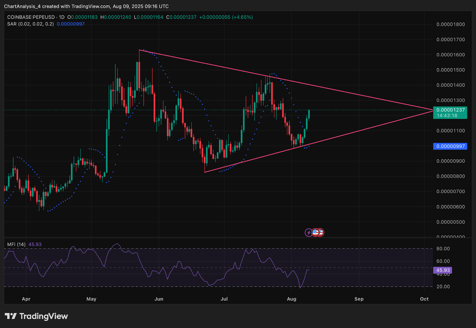Click the purple MFI 45.93 value label
This screenshot has width=476, height=328.
point(443,270)
